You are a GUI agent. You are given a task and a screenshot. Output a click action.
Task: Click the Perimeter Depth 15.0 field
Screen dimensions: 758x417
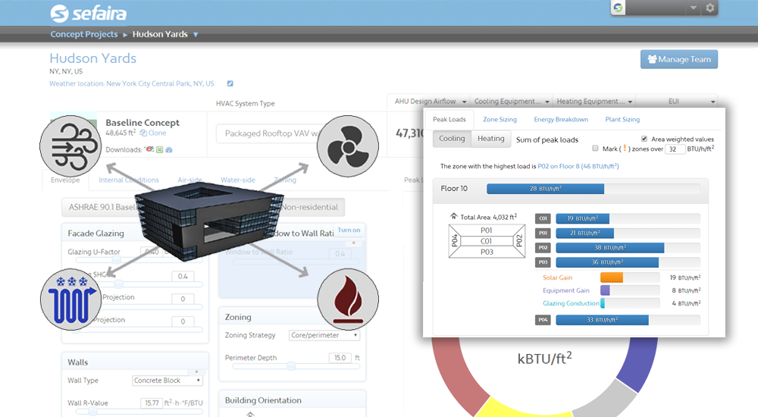(340, 358)
